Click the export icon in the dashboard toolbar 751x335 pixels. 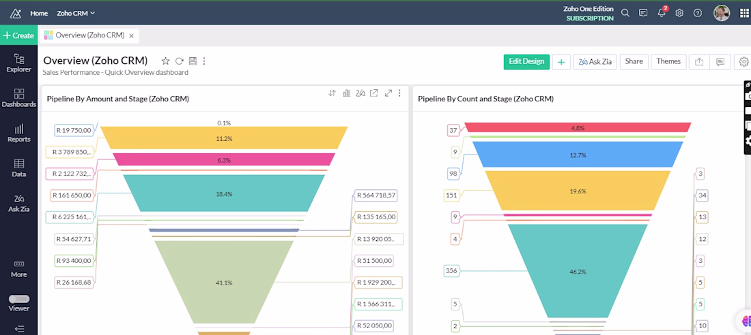pos(699,62)
